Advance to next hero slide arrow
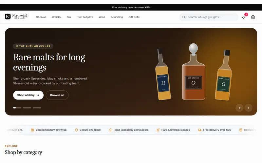Screen dimensions: 262x163 pyautogui.click(x=248, y=108)
